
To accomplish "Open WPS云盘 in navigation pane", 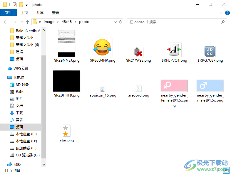I will tap(18, 68).
